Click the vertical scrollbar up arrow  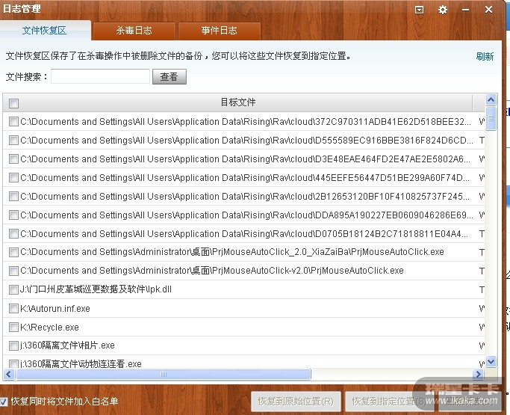point(491,99)
